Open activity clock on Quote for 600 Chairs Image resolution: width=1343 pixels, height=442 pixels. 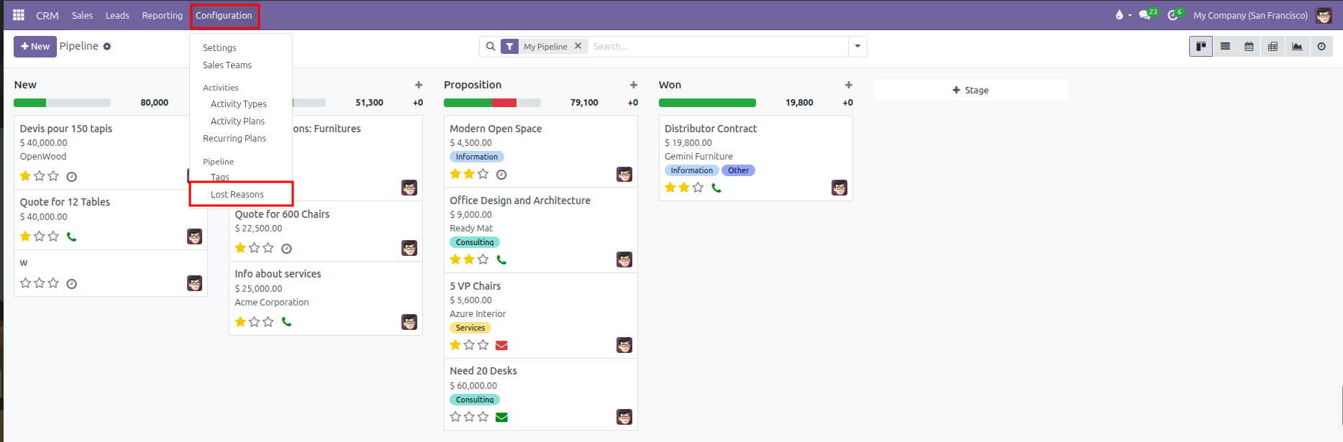tap(286, 249)
